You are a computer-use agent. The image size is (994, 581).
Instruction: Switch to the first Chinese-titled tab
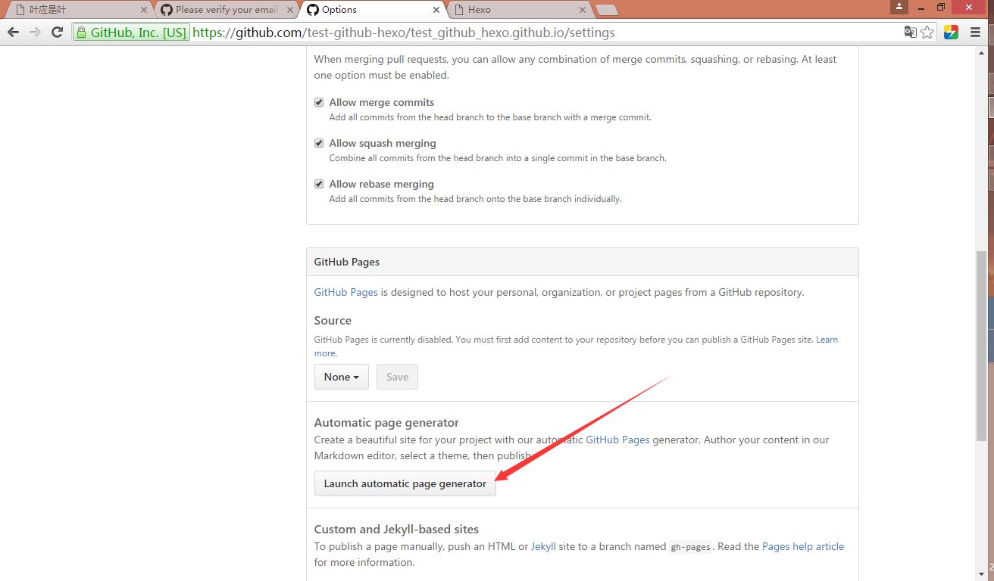(81, 10)
